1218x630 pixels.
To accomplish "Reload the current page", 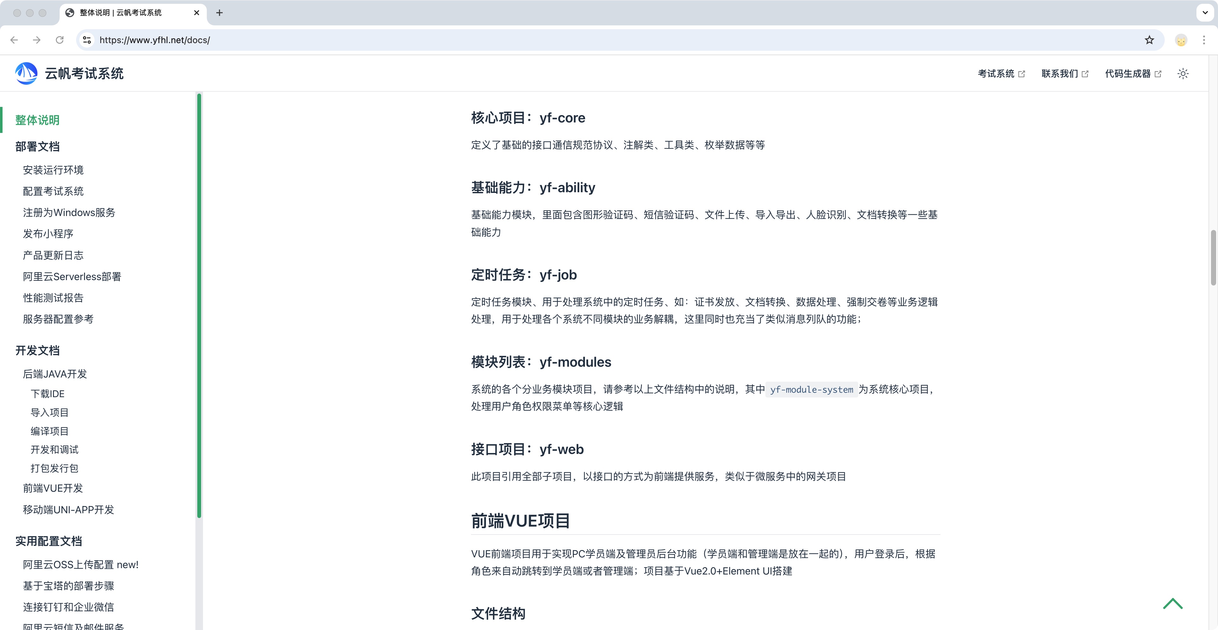I will pos(60,40).
